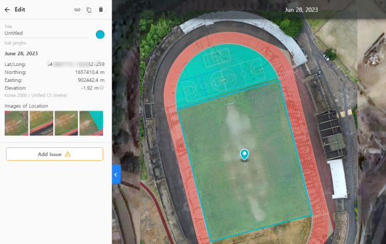Select the Elevation value -1.92 m
386x244 pixels.
(90, 88)
